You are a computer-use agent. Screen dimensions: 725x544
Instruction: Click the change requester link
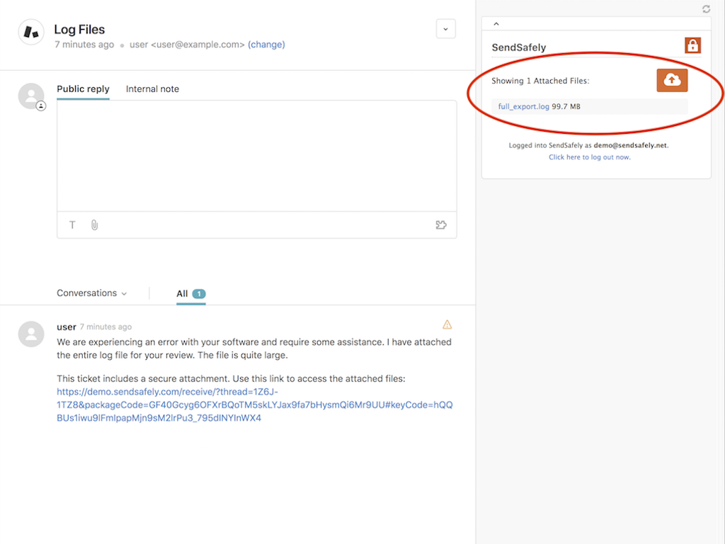(266, 45)
